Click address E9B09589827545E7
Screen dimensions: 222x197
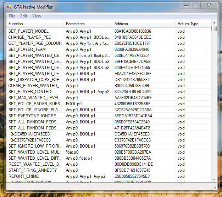click(x=132, y=176)
